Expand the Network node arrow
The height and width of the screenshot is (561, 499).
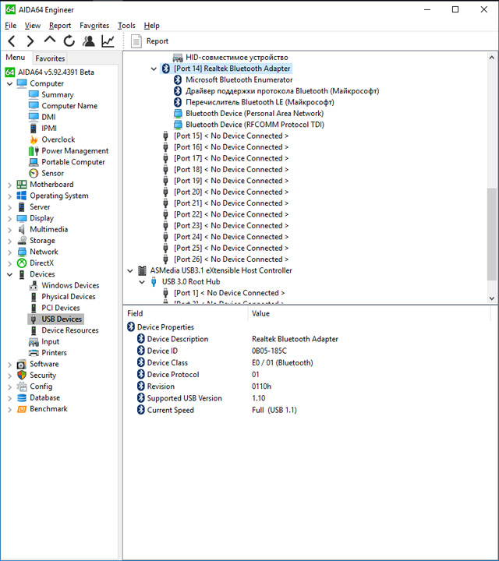(9, 252)
